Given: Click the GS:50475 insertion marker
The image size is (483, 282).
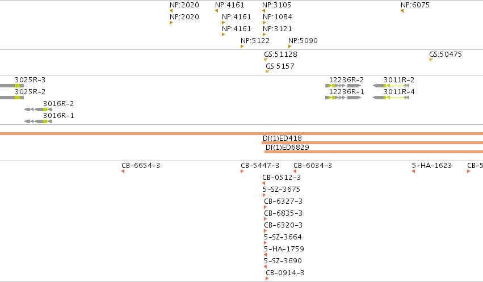Looking at the screenshot, I should (x=431, y=60).
